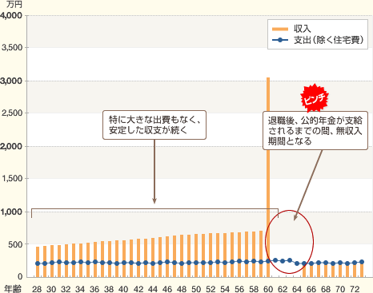Select the blue expense dot at age 62
373x293 pixels.
tap(283, 261)
